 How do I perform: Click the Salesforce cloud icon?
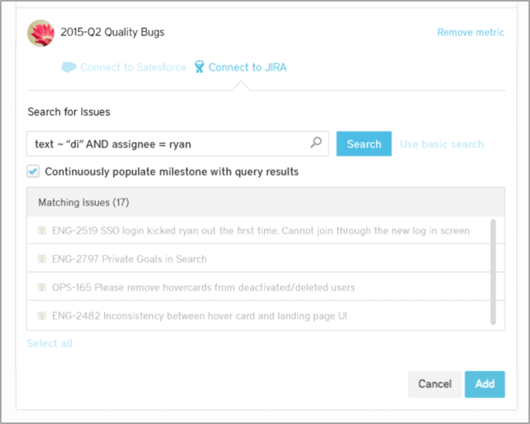coord(69,67)
